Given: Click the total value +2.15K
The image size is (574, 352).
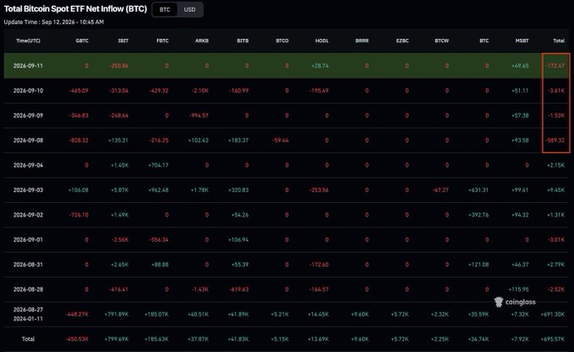Looking at the screenshot, I should (x=556, y=165).
